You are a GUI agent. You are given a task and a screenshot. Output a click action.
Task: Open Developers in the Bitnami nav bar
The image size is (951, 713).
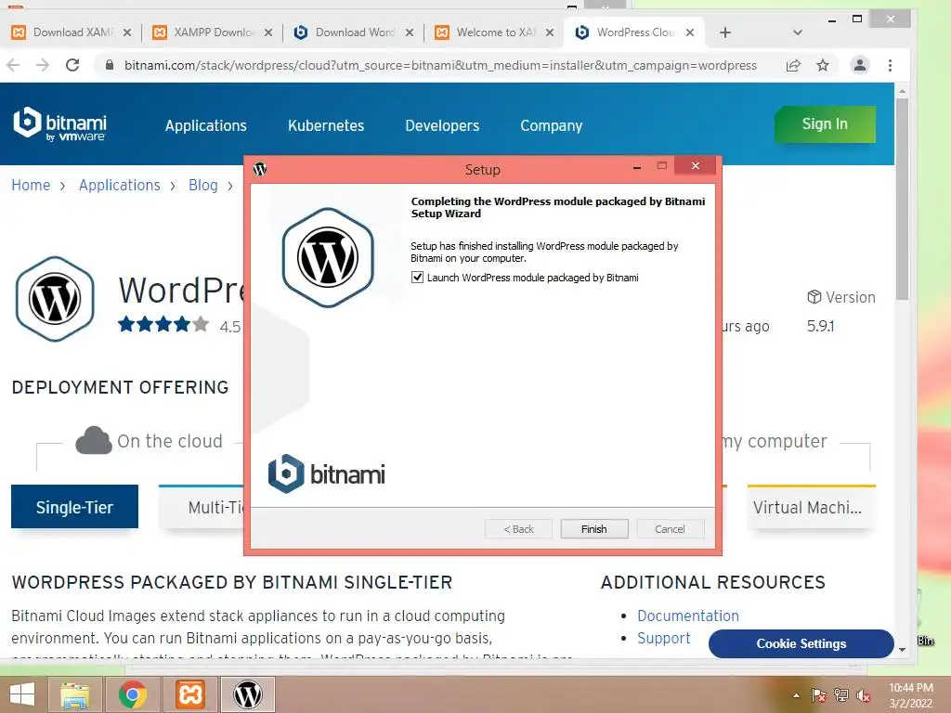(442, 125)
